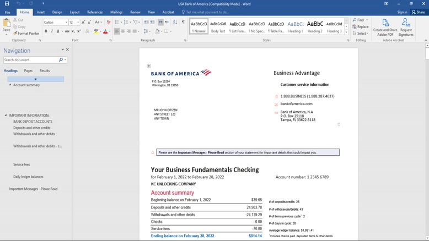Toggle Strikethrough formatting
The image size is (429, 241).
67,31
